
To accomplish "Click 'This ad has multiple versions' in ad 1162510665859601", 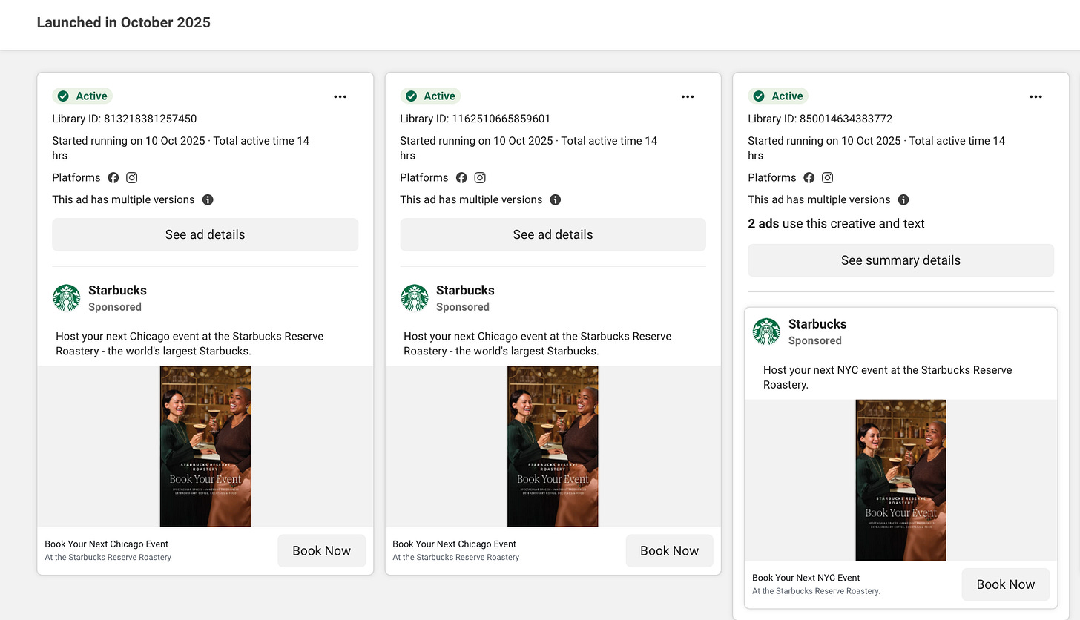I will [x=471, y=199].
